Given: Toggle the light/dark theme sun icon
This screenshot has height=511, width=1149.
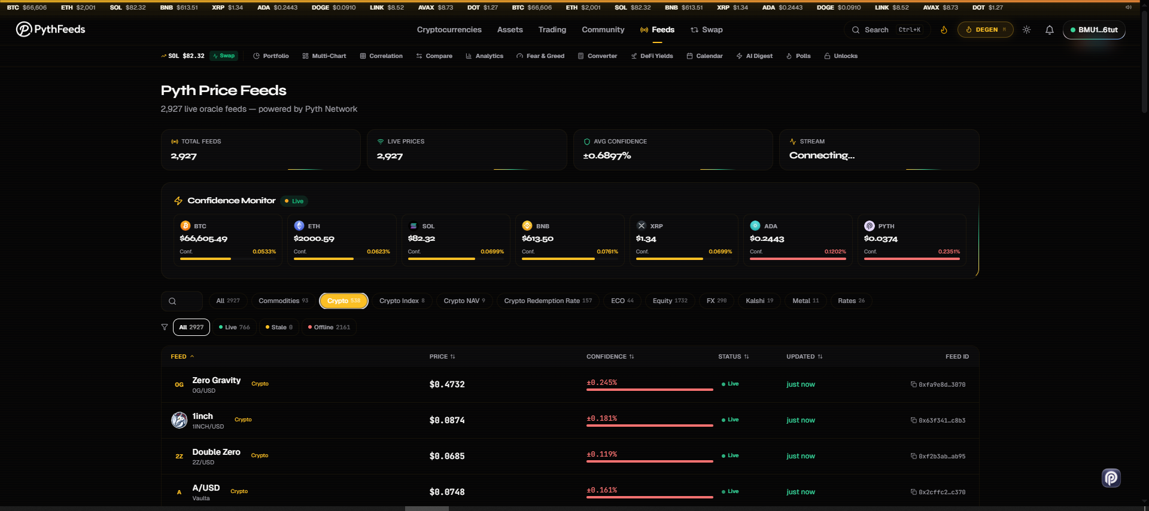Looking at the screenshot, I should (1026, 30).
